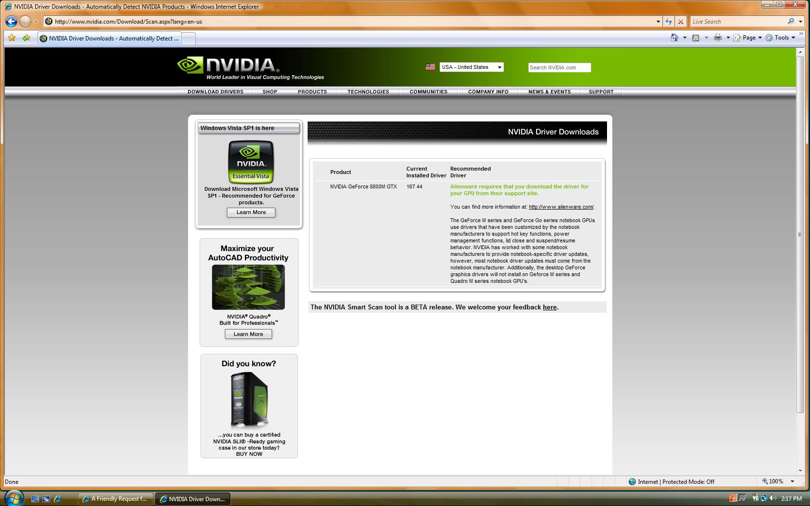Viewport: 810px width, 506px height.
Task: Open the recent pages dropdown arrow
Action: tap(36, 22)
